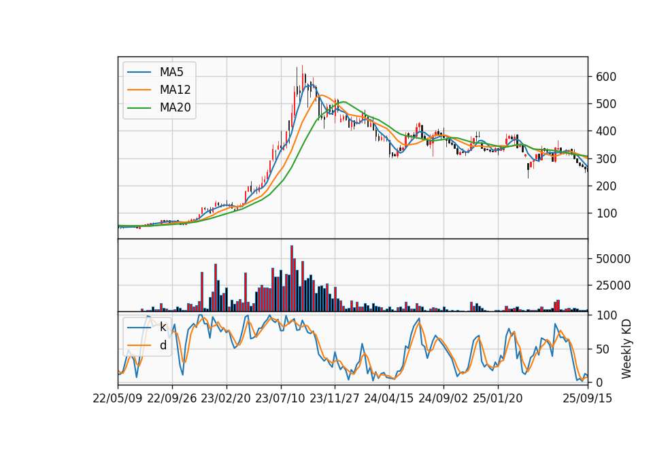Click the 23/11/27 date tick label
The width and height of the screenshot is (653, 469).
point(335,399)
